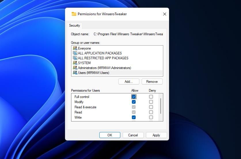Click the Everyone group icon
This screenshot has height=159, width=241.
coord(75,48)
